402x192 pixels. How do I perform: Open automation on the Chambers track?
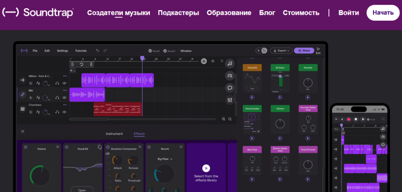point(38,112)
